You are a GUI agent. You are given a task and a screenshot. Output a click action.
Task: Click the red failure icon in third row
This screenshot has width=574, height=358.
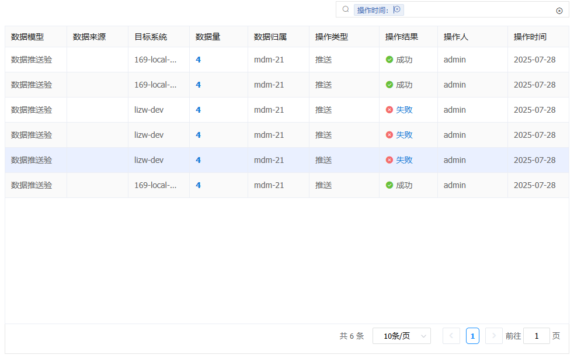click(x=389, y=110)
